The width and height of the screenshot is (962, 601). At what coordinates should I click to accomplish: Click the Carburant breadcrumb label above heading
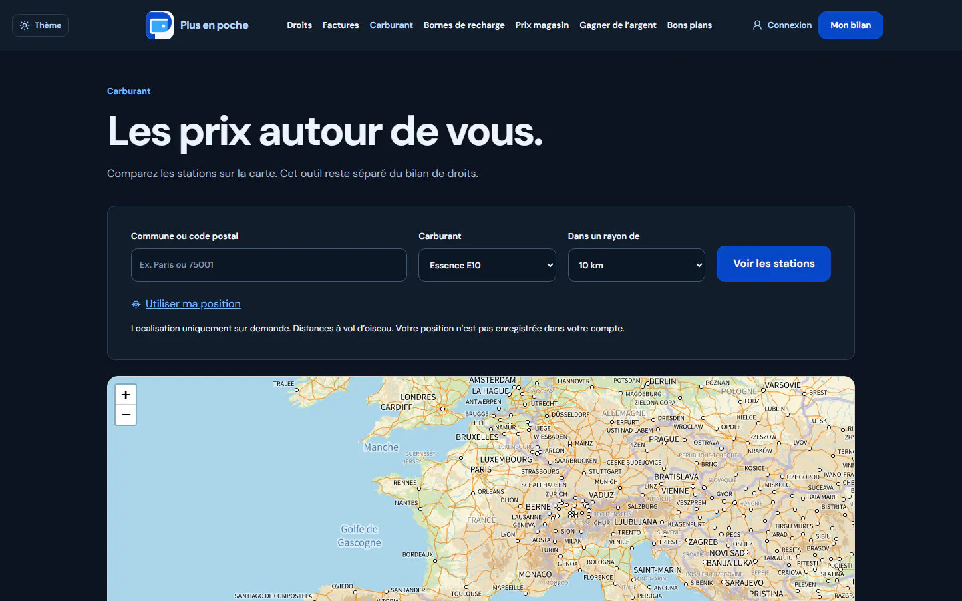click(129, 91)
